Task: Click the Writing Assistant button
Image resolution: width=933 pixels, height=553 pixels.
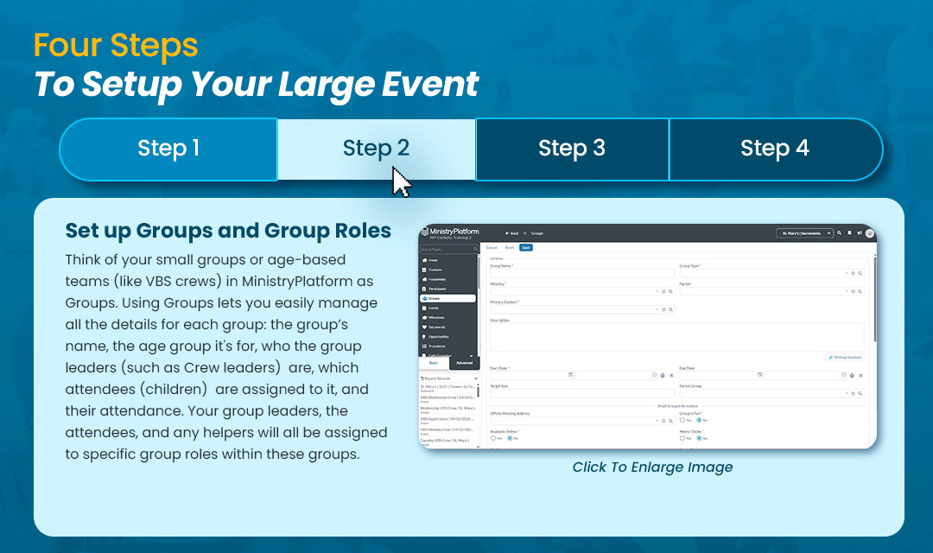Action: [844, 357]
